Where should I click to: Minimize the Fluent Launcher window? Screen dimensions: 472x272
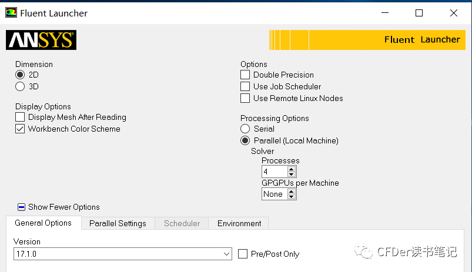click(x=385, y=13)
